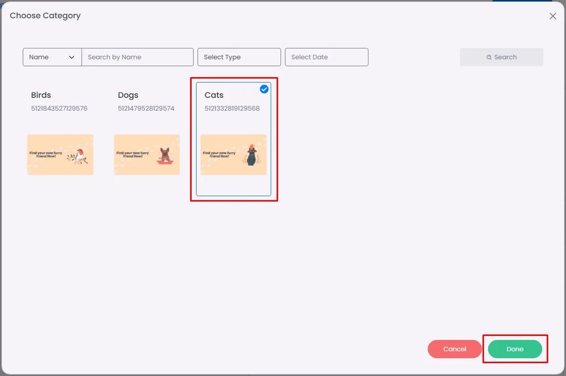Click the bulldog illustration in Dogs banner
The height and width of the screenshot is (376, 566).
coord(165,156)
